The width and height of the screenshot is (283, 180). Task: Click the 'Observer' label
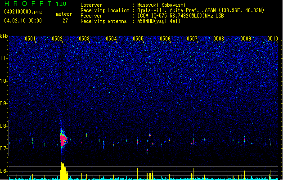coord(91,5)
